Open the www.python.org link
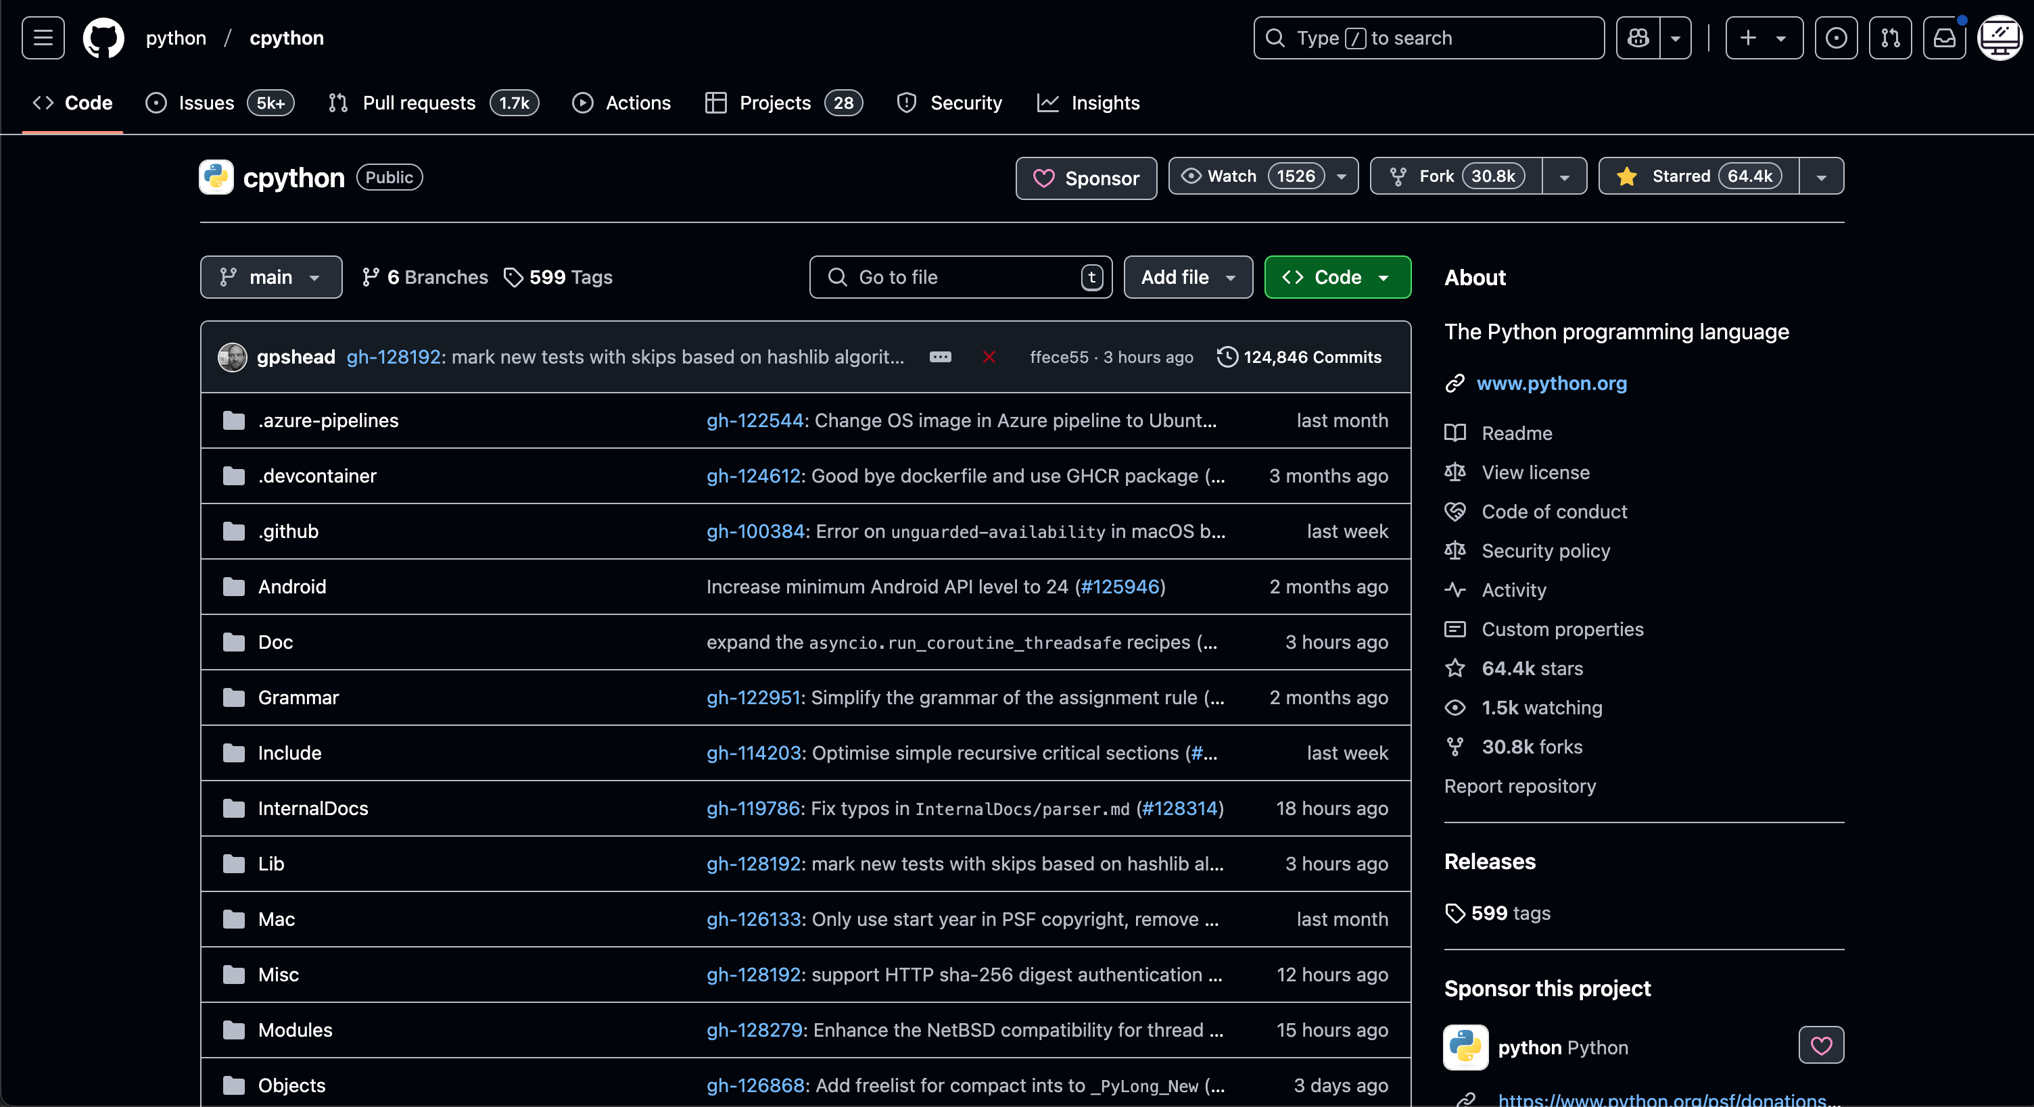The width and height of the screenshot is (2034, 1107). click(1551, 383)
